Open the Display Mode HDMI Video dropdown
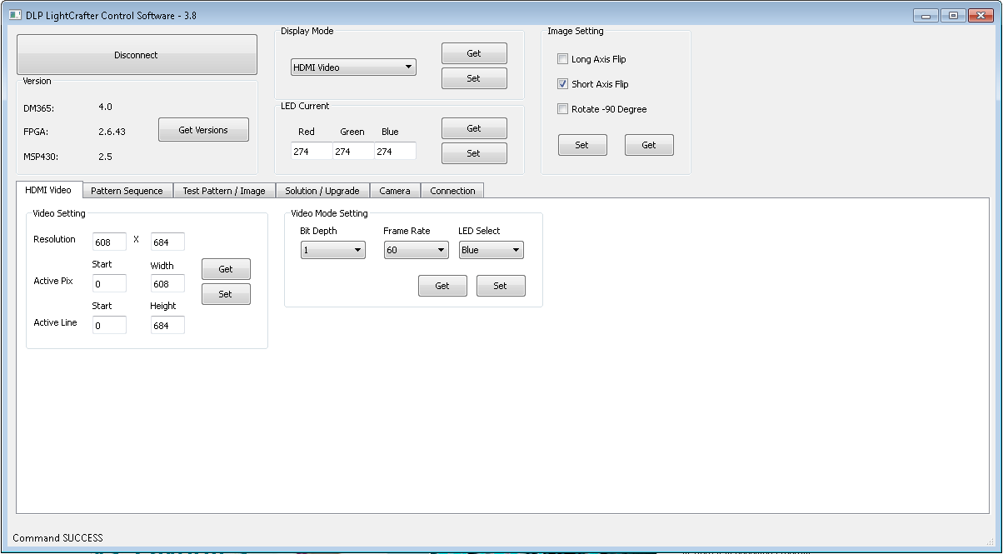The height and width of the screenshot is (554, 1003). coord(353,67)
